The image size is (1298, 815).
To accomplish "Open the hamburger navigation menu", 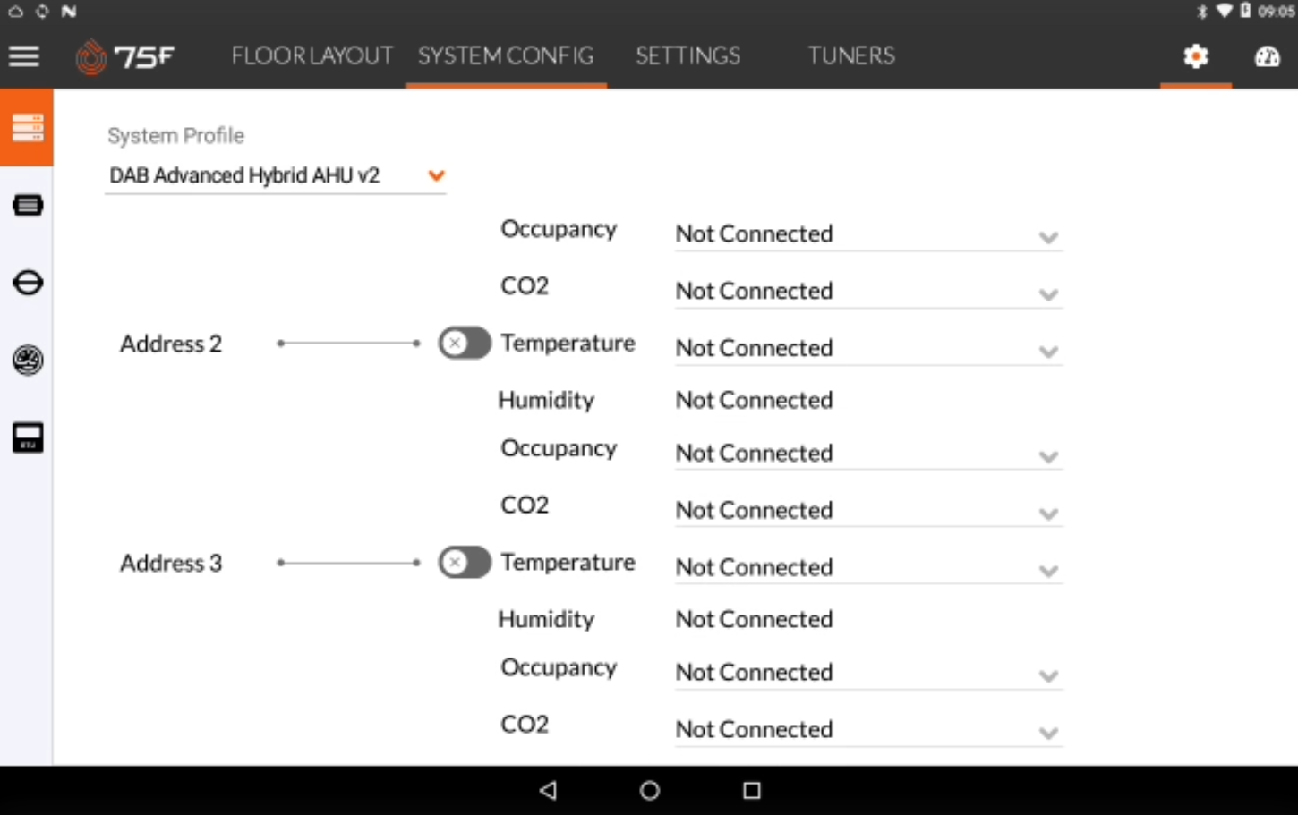I will pos(24,56).
